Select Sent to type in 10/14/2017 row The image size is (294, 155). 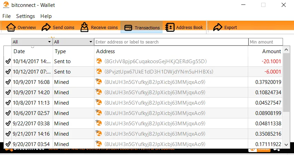coord(62,61)
